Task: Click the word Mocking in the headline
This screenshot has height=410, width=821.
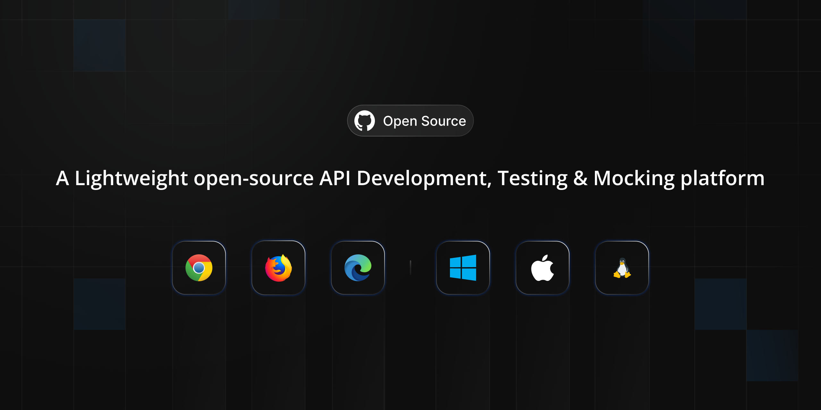Action: point(634,178)
